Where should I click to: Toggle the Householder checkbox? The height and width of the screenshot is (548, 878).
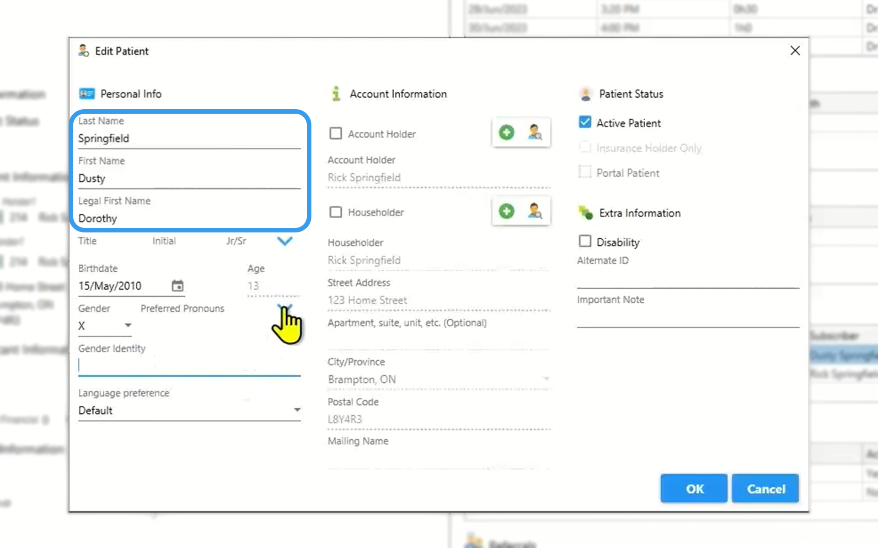coord(336,212)
